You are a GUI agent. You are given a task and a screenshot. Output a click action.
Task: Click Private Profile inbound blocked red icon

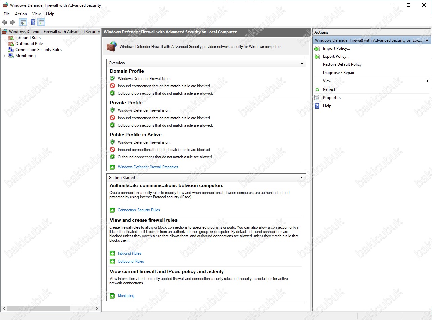click(x=112, y=118)
